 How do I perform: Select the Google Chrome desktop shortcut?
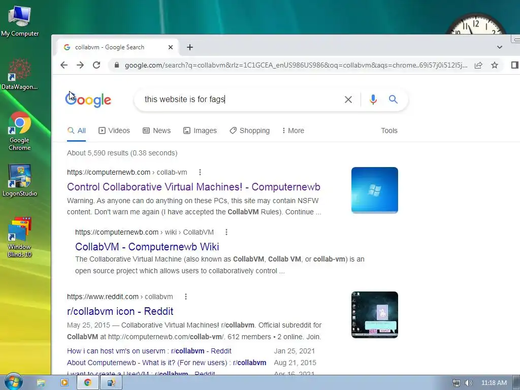[x=20, y=132]
